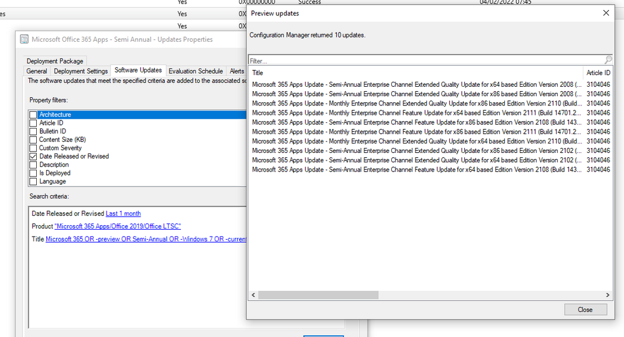Tick the Architecture checkbox
The image size is (624, 337).
pos(33,115)
